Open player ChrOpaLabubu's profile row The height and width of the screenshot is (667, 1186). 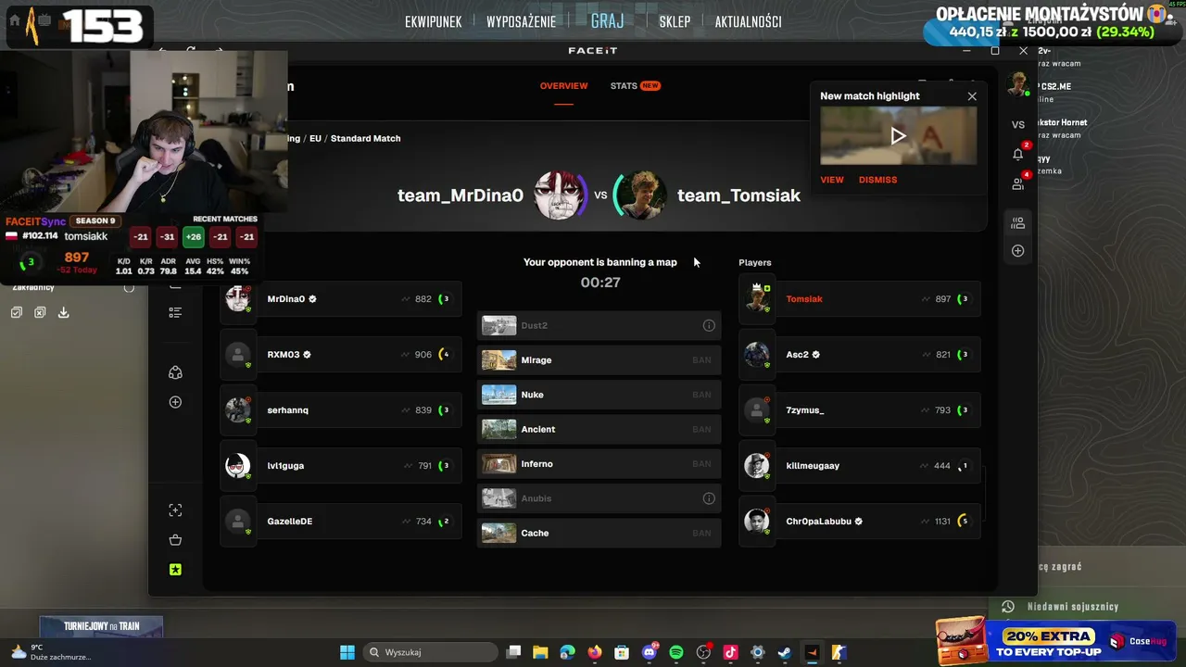point(860,521)
